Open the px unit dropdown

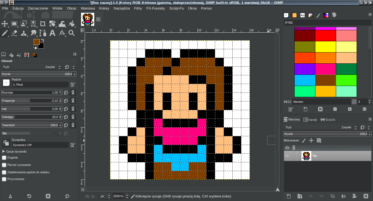[x=105, y=196]
